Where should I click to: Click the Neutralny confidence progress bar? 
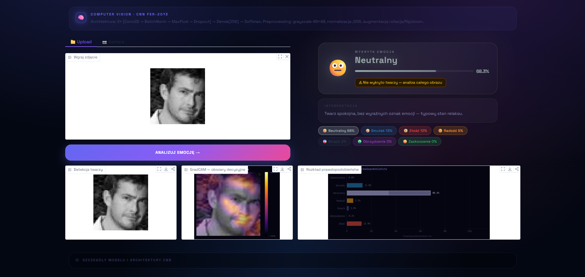[x=414, y=71]
